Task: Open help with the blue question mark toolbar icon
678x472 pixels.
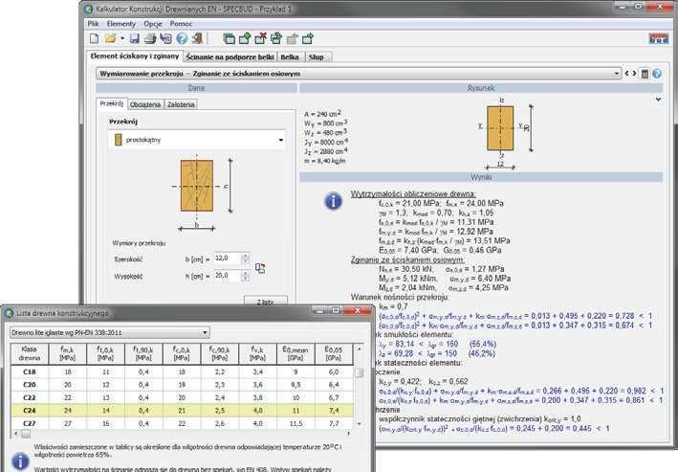Action: [182, 38]
